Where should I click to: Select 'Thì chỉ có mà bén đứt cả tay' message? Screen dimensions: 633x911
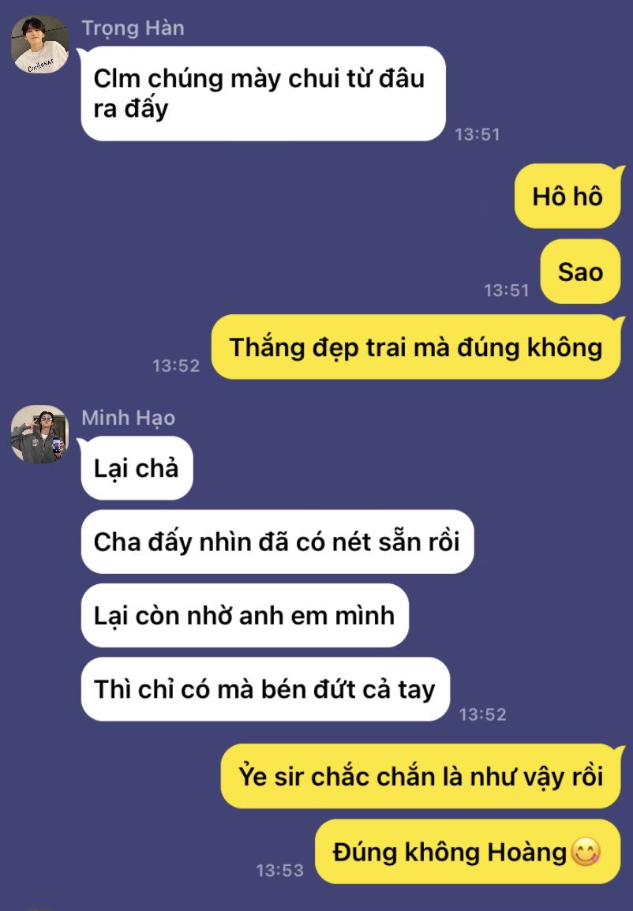[x=265, y=689]
